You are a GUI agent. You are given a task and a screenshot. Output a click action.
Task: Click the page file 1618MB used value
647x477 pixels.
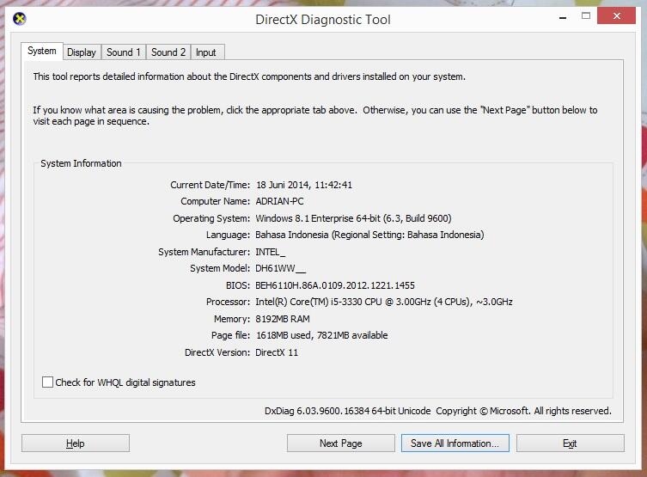(322, 335)
